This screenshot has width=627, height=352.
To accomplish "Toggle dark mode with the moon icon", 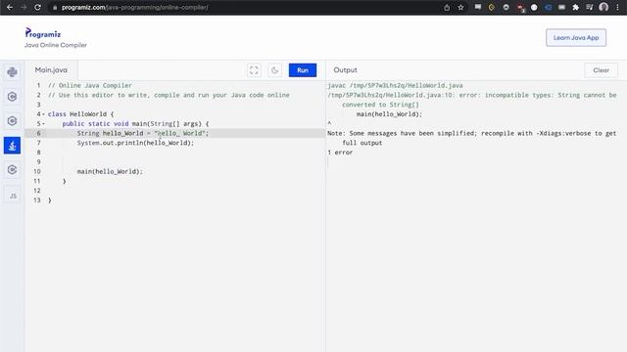I will [274, 70].
